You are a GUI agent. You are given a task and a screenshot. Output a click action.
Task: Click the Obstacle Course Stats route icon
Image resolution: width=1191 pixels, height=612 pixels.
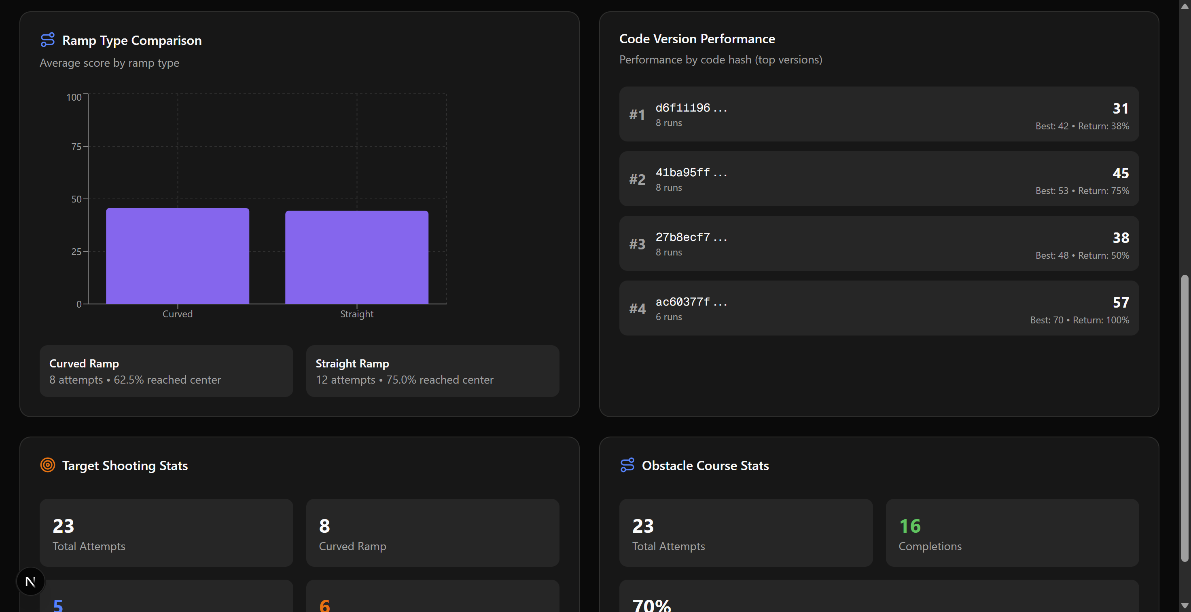click(x=627, y=464)
